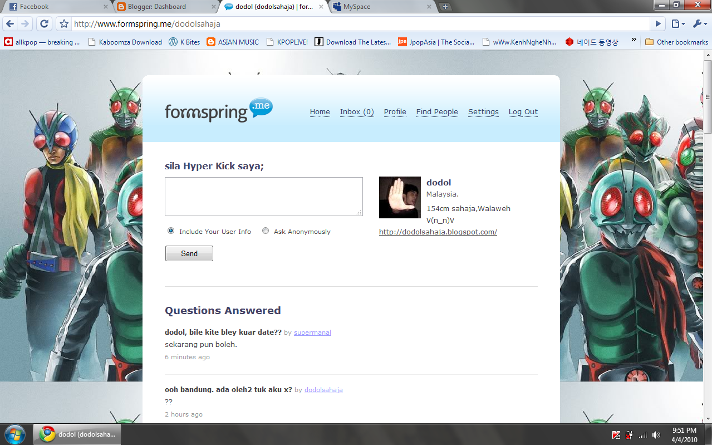The image size is (712, 445).
Task: Open the JpopAsia bookmark
Action: click(x=436, y=42)
